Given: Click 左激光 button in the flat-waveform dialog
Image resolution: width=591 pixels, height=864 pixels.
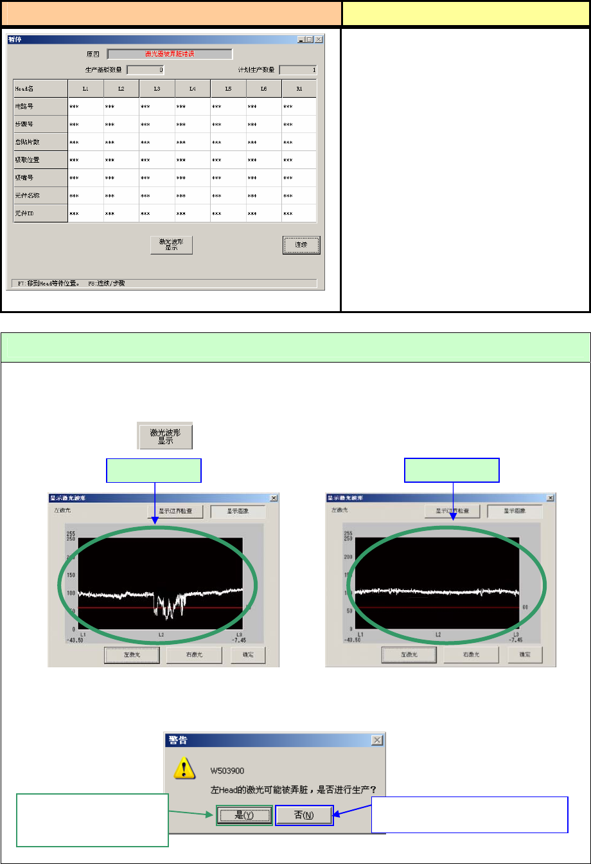Looking at the screenshot, I should [409, 655].
